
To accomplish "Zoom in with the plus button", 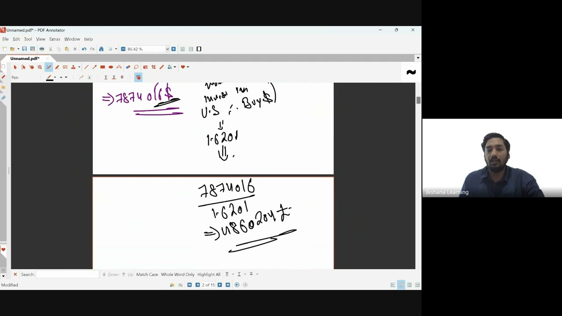I will [x=173, y=49].
